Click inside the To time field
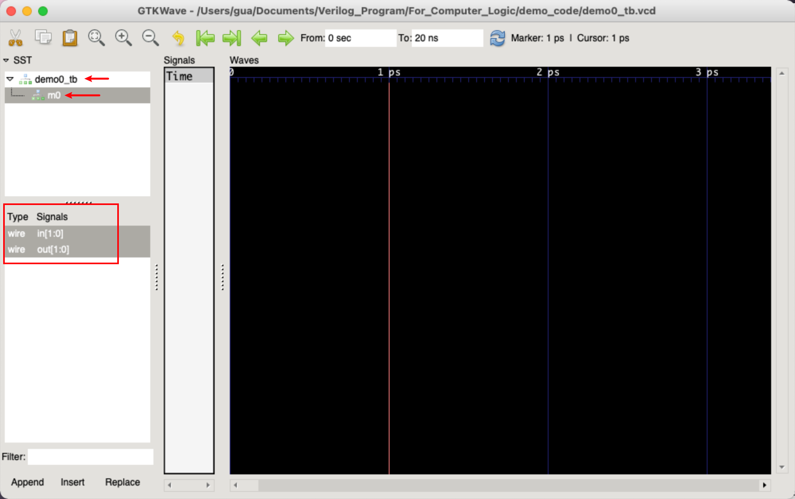Screen dimensions: 795x499 [447, 38]
